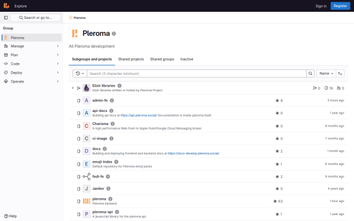The height and width of the screenshot is (221, 354).
Task: Expand the Elixir libraries subgroup
Action: point(73,88)
